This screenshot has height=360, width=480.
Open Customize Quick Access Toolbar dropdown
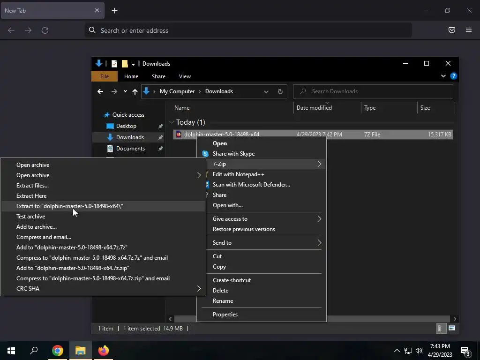133,64
